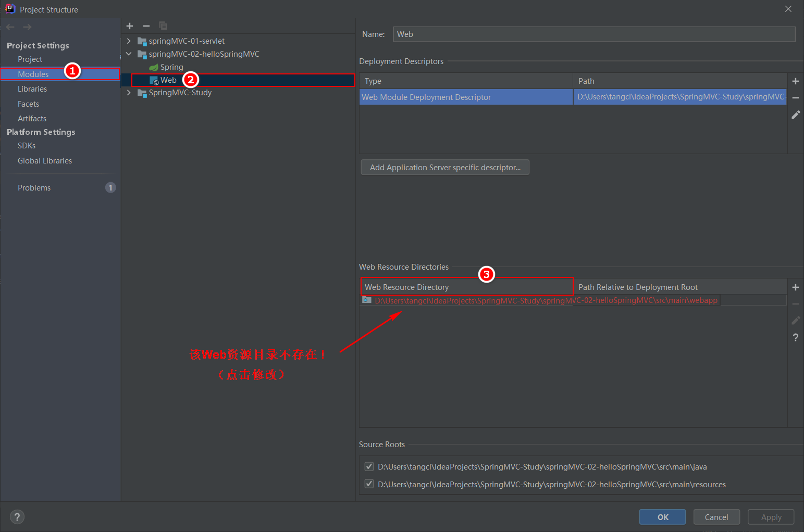The height and width of the screenshot is (532, 804).
Task: Open dialog help at bottom left
Action: [17, 517]
